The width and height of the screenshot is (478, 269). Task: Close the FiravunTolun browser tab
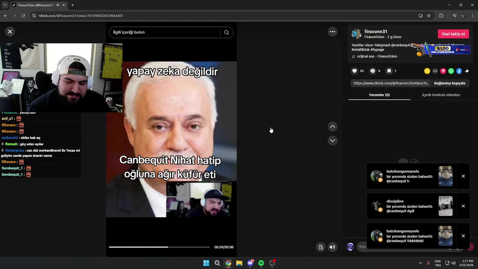click(64, 5)
